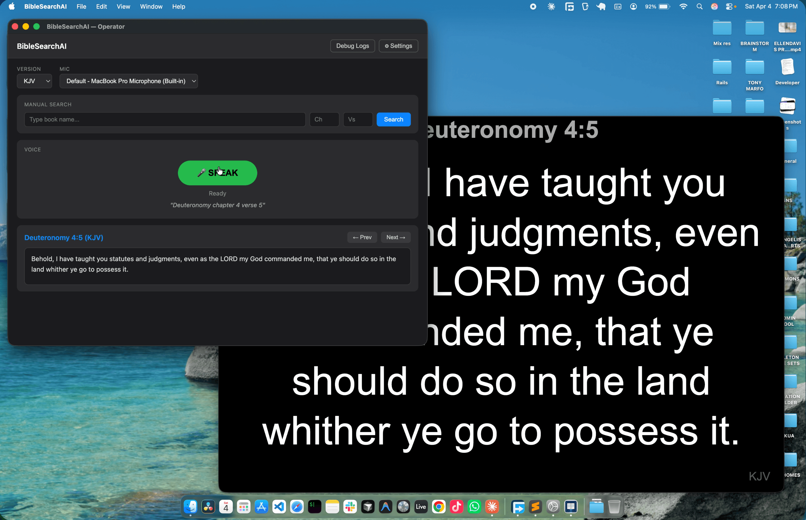Open WhatsApp from the Dock

pos(474,507)
